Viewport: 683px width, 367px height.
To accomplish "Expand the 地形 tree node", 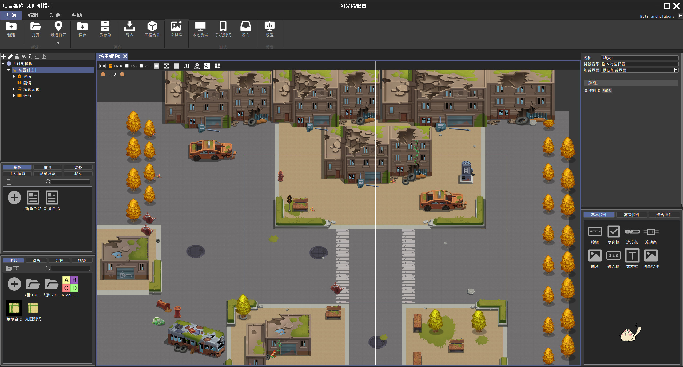I will click(x=14, y=96).
